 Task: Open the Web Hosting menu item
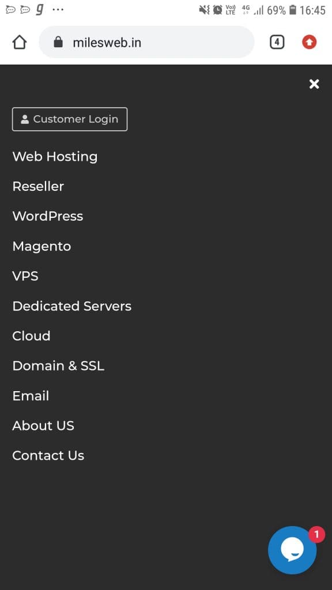[x=55, y=157]
